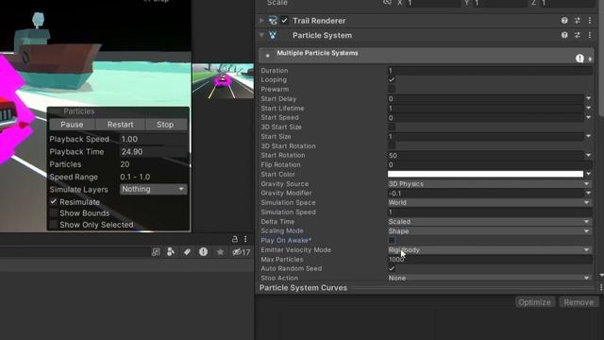This screenshot has width=604, height=340.
Task: Open the Scaling Mode dropdown
Action: [x=489, y=230]
